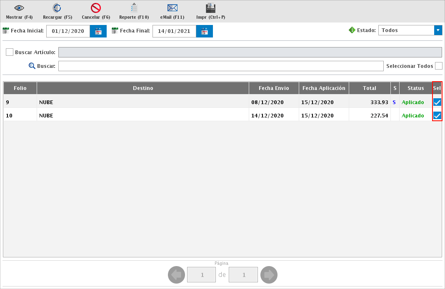Uncheck the Sel box for folio 10
The image size is (445, 289).
[437, 115]
